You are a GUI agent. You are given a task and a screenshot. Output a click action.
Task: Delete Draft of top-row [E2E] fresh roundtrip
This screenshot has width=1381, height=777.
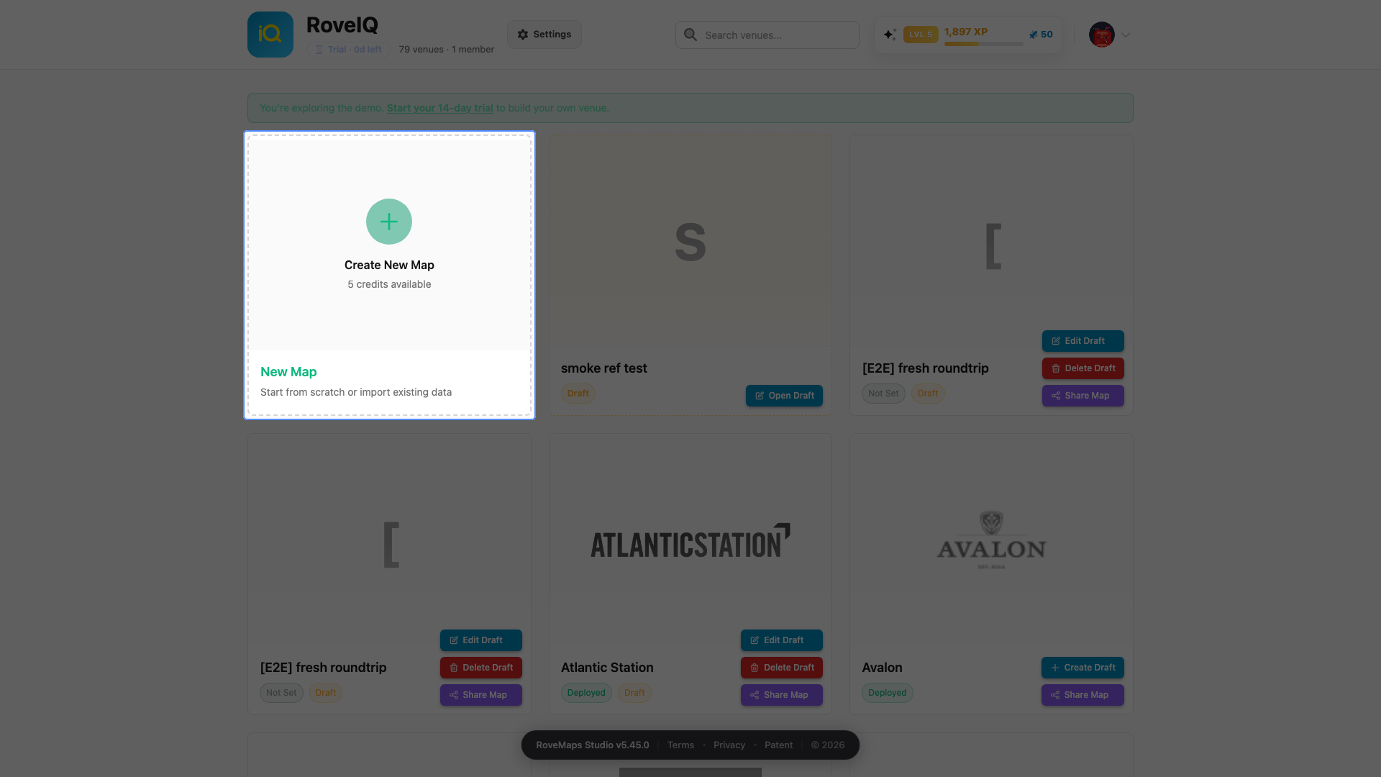1083,368
